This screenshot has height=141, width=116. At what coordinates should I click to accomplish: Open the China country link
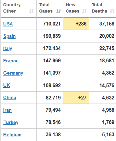point(9,98)
